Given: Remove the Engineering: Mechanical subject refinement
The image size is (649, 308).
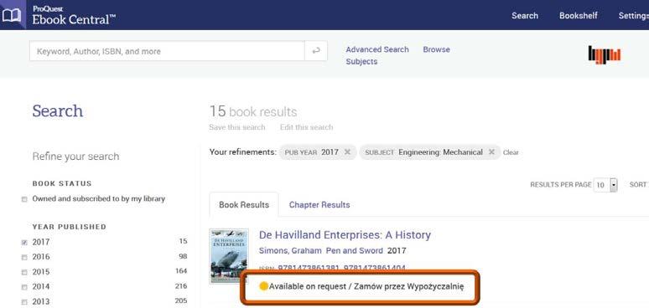Looking at the screenshot, I should tap(491, 152).
